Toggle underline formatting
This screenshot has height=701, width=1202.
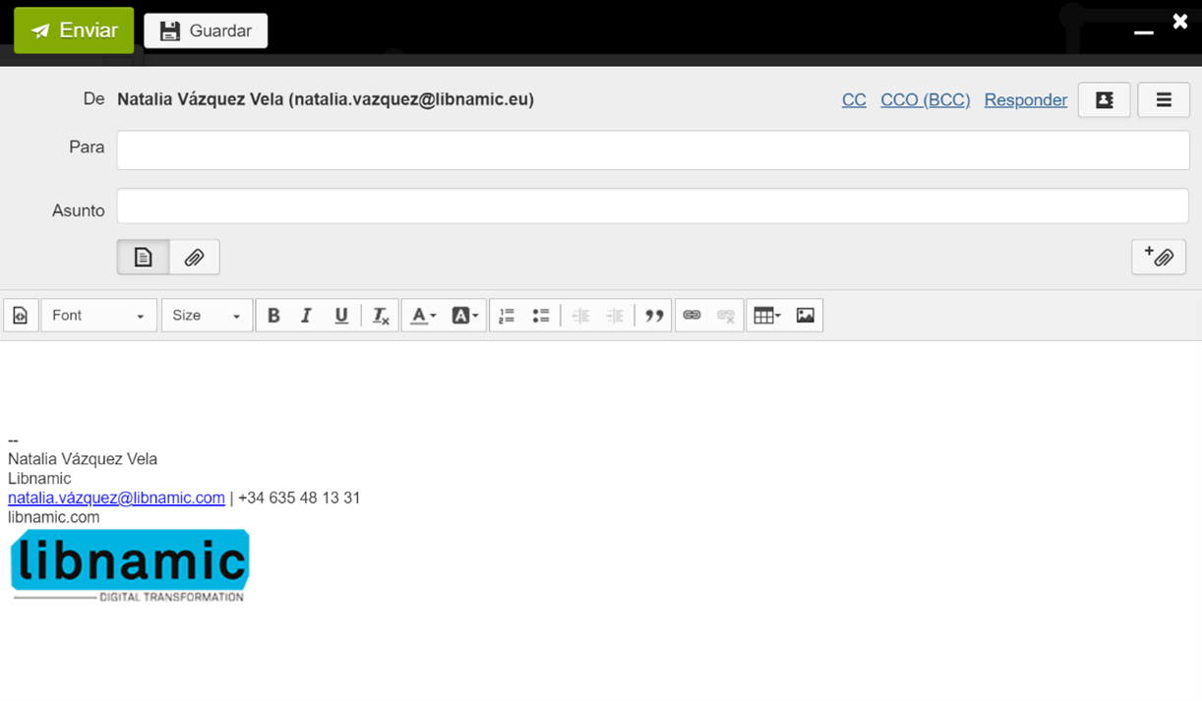point(341,316)
